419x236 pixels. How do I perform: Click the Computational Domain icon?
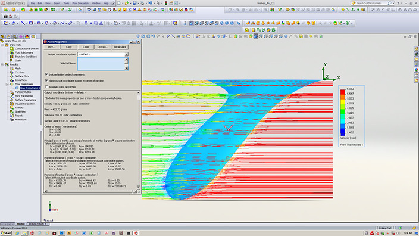coord(12,49)
